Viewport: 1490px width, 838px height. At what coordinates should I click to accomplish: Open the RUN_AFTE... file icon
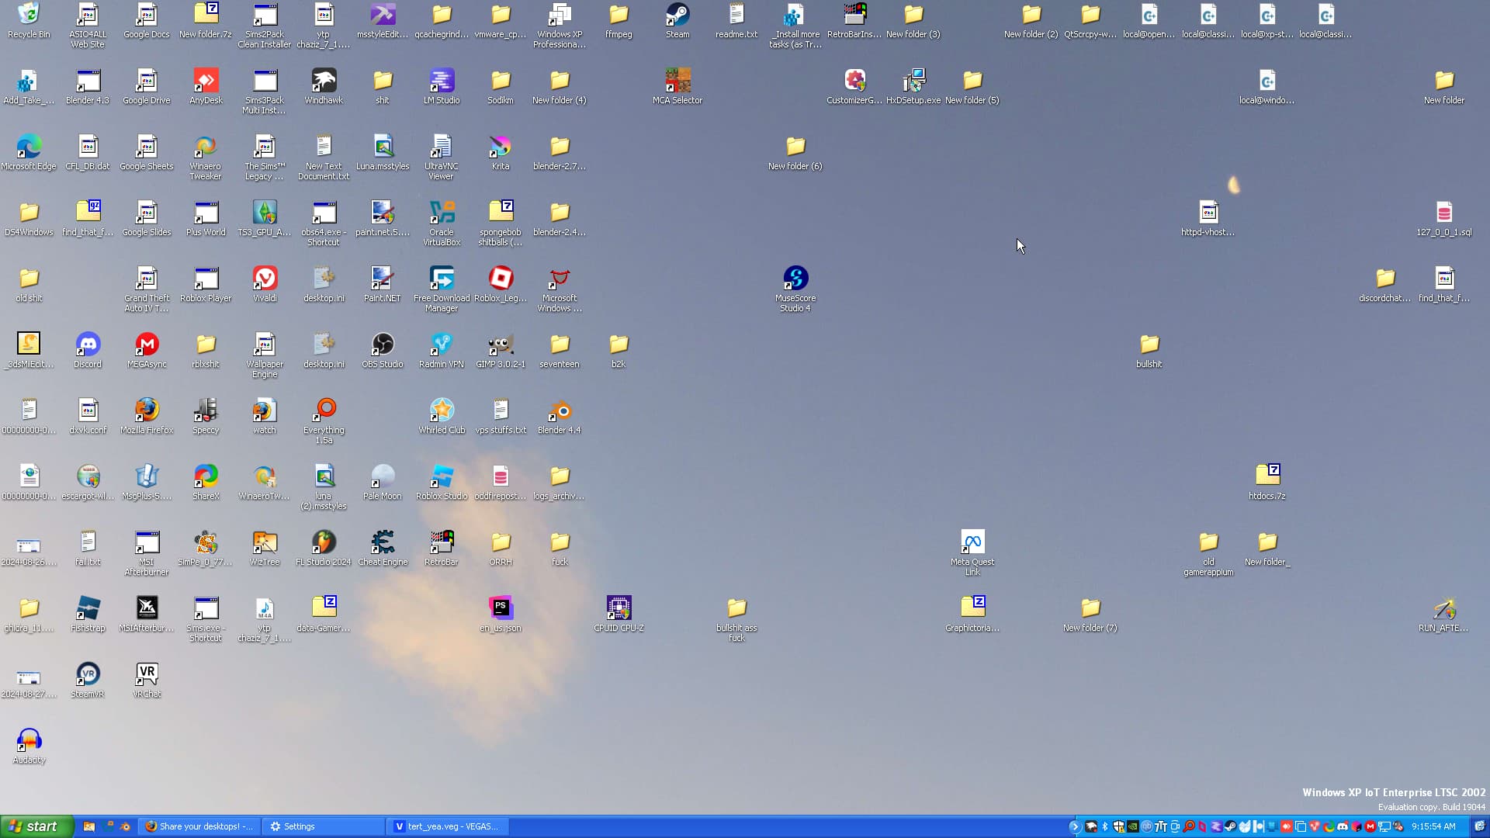[x=1444, y=615]
